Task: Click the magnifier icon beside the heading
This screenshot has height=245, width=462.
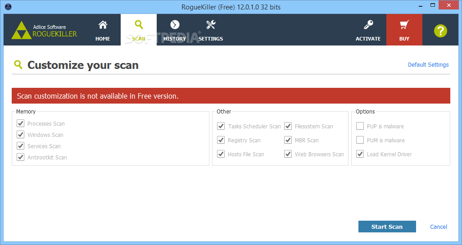Action: (18, 64)
